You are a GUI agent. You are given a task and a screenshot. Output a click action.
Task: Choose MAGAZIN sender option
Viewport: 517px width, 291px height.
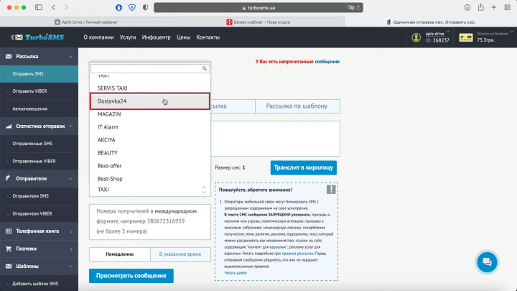(150, 114)
